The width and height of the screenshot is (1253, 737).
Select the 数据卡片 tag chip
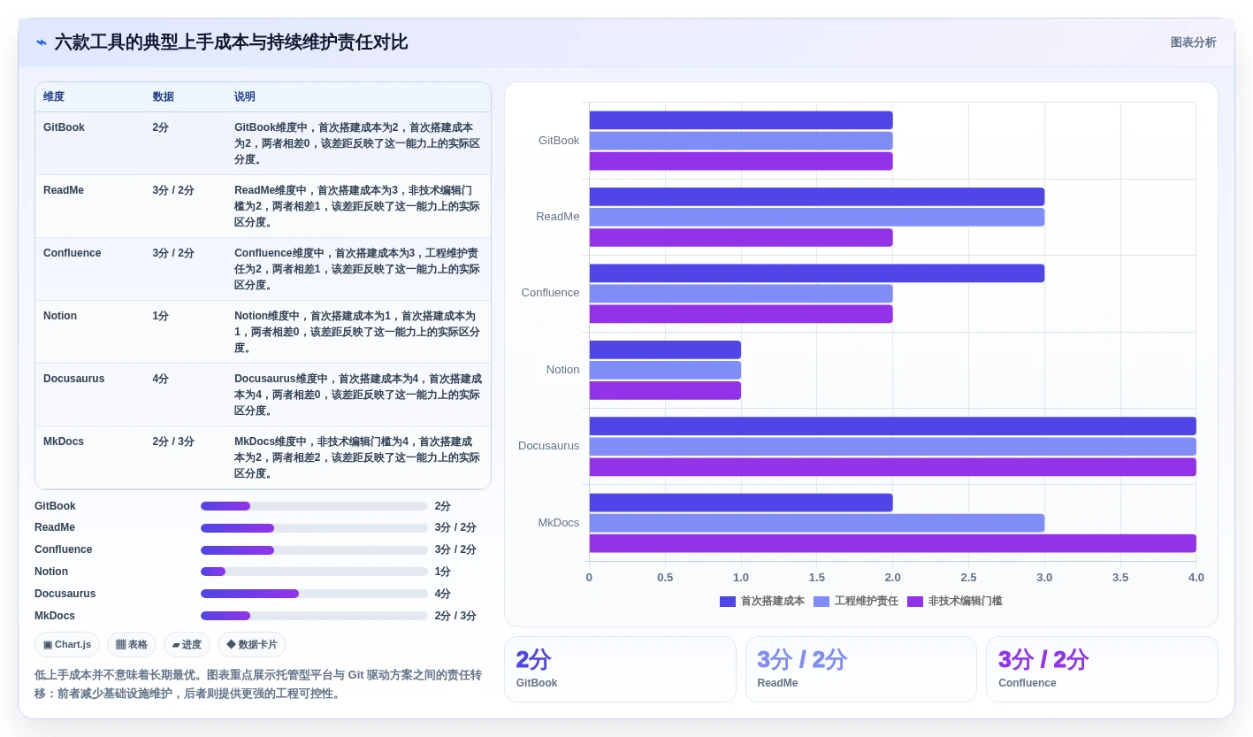(252, 644)
